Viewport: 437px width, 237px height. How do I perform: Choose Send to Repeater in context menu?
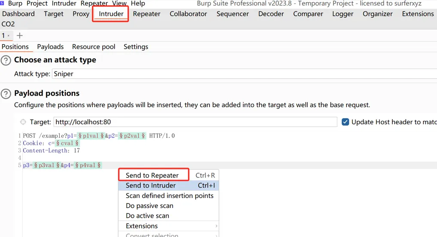(x=169, y=175)
